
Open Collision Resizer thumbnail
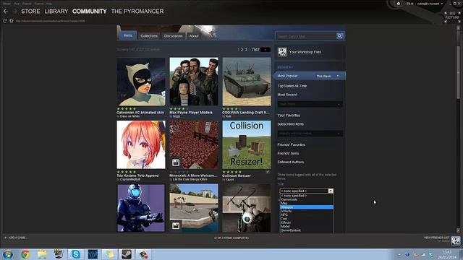247,144
